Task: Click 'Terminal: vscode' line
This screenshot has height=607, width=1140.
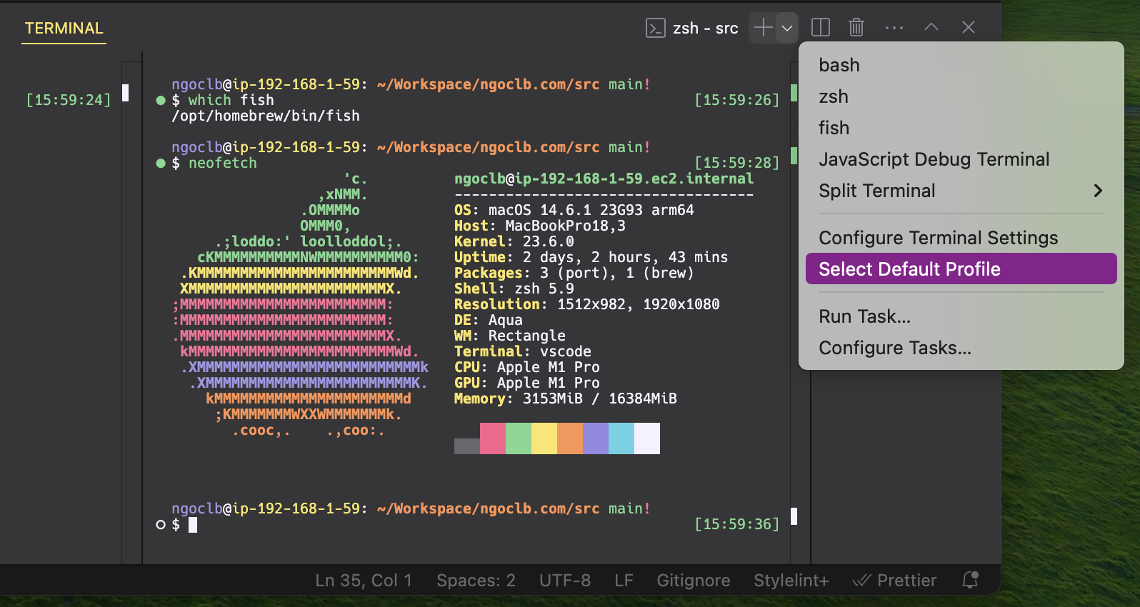Action: click(x=523, y=351)
